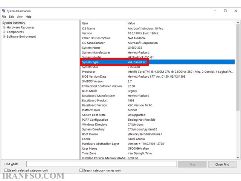Select the Windows Directory row
The width and height of the screenshot is (241, 181).
click(158, 124)
